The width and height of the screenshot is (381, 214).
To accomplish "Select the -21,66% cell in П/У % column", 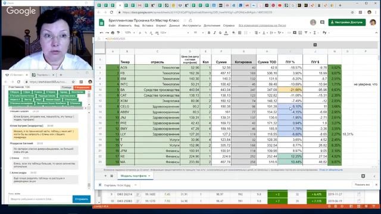I will pos(290,90).
